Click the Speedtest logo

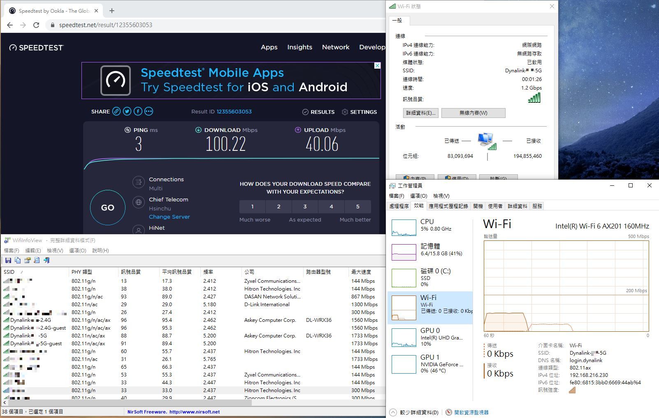pos(37,48)
